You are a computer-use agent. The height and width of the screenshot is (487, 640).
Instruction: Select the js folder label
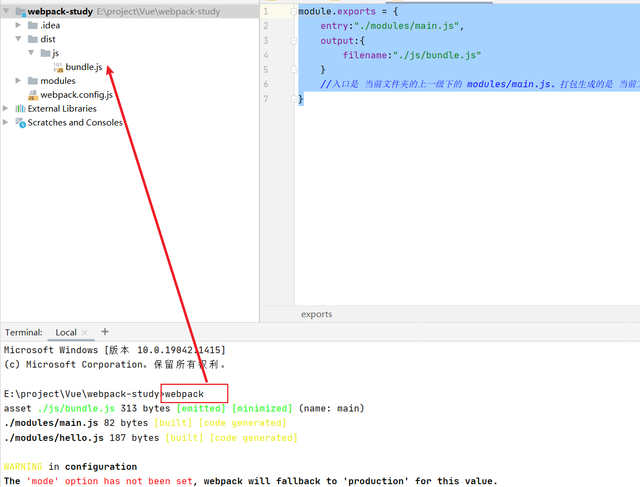pyautogui.click(x=56, y=53)
